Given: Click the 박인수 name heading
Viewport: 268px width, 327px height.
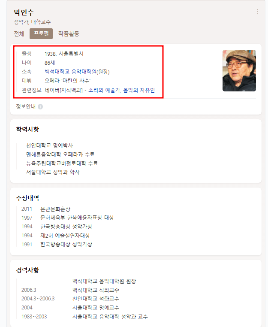Looking at the screenshot, I should tap(24, 12).
